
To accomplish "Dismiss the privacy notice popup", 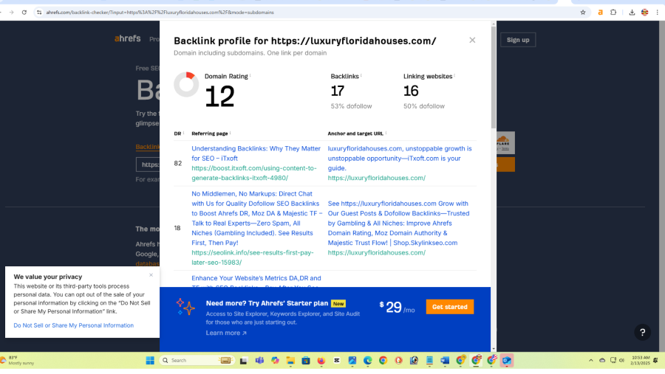I will pyautogui.click(x=151, y=275).
